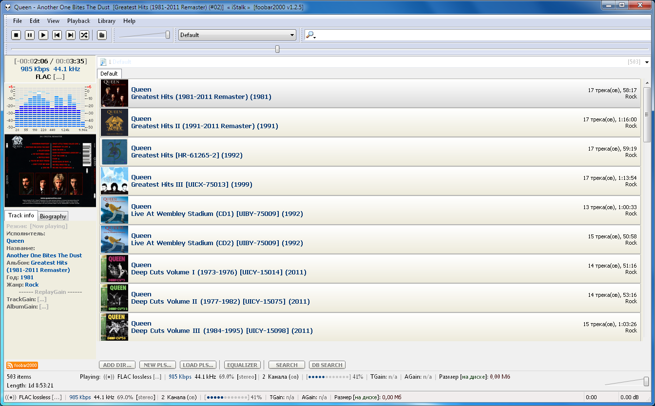Screen dimensions: 655x406
Task: Click the ADD DIR... button
Action: tap(117, 365)
